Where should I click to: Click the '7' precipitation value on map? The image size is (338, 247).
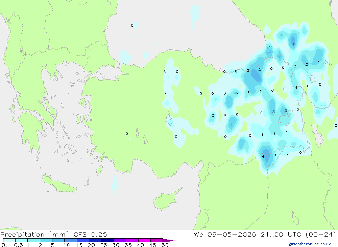pos(293,44)
